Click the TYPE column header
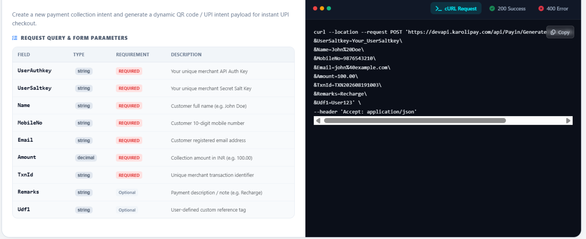586x239 pixels. [79, 54]
